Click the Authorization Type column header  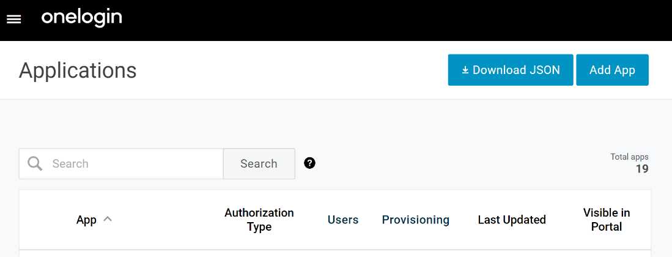[x=259, y=220]
